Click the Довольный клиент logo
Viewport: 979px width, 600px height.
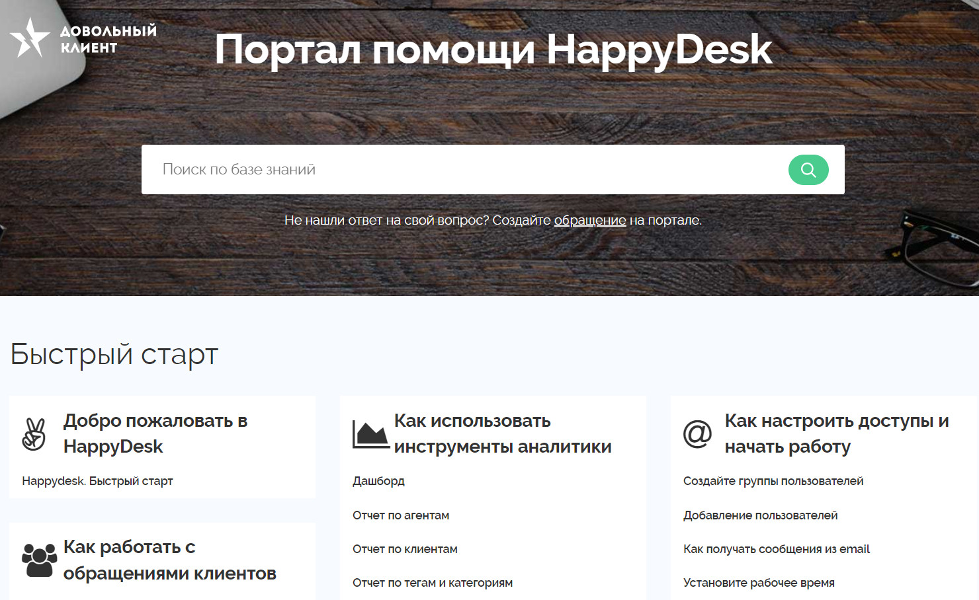(83, 38)
